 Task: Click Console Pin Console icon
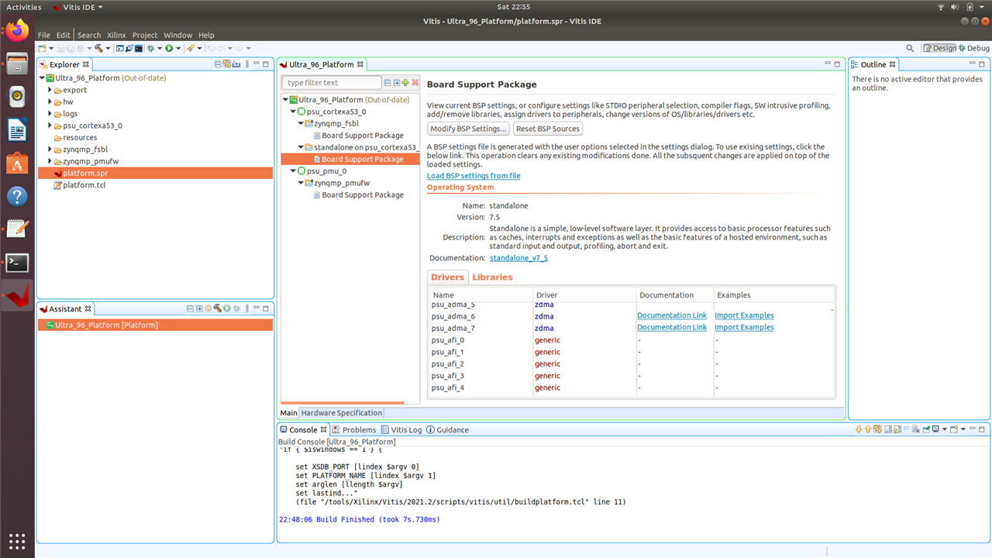pos(926,429)
